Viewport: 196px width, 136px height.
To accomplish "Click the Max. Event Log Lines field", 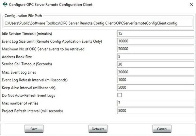I will tap(155, 72).
